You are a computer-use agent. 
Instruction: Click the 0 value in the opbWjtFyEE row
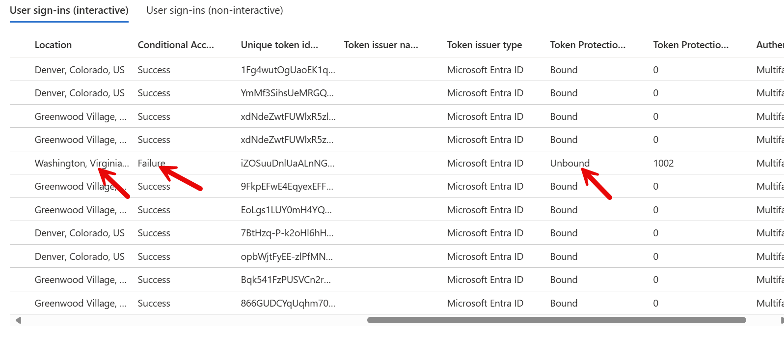point(656,256)
